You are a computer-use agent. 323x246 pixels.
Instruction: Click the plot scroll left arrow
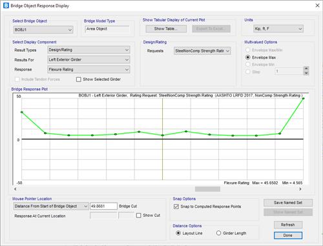pyautogui.click(x=16, y=189)
